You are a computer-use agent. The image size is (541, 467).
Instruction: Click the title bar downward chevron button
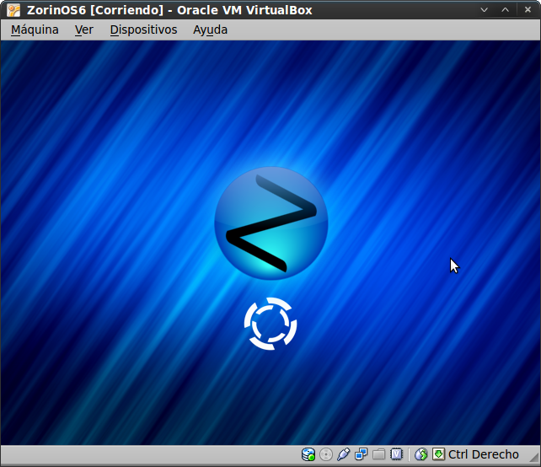click(485, 10)
